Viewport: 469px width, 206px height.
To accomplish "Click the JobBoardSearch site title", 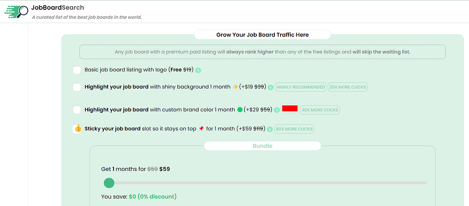I will (58, 7).
